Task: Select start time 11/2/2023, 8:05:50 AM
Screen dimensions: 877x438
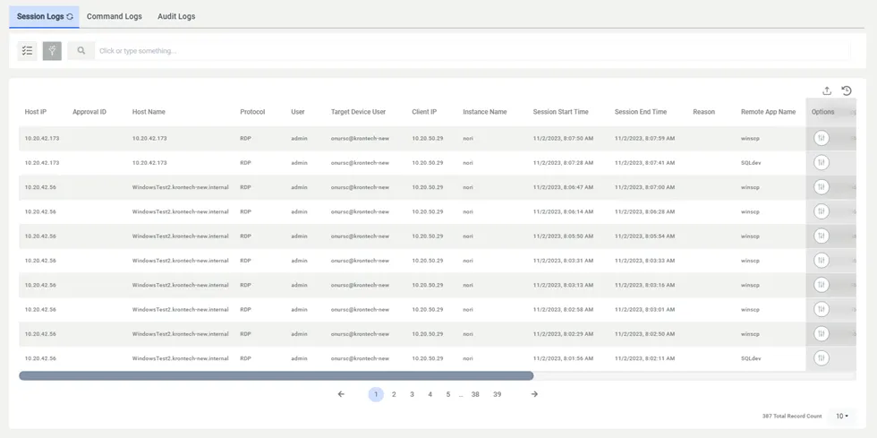Action: click(x=563, y=236)
